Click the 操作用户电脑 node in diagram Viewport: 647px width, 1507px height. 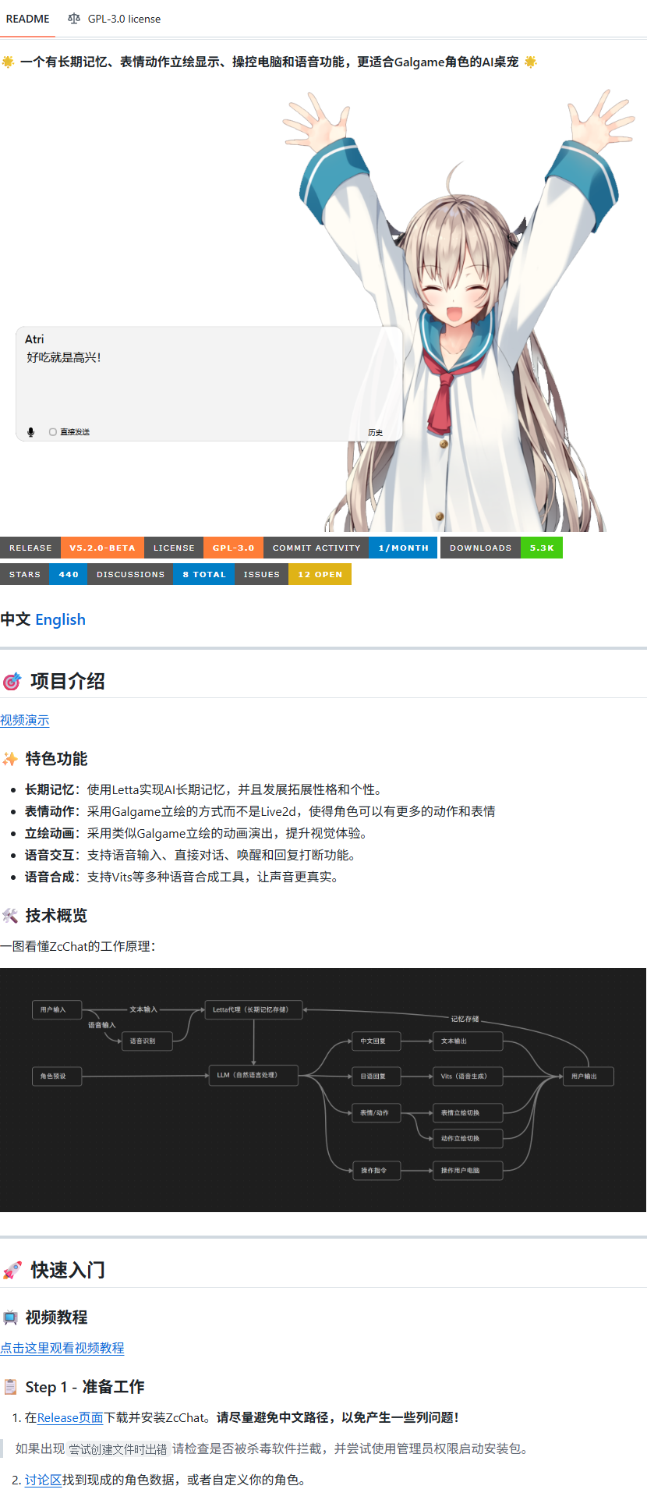pos(468,1170)
